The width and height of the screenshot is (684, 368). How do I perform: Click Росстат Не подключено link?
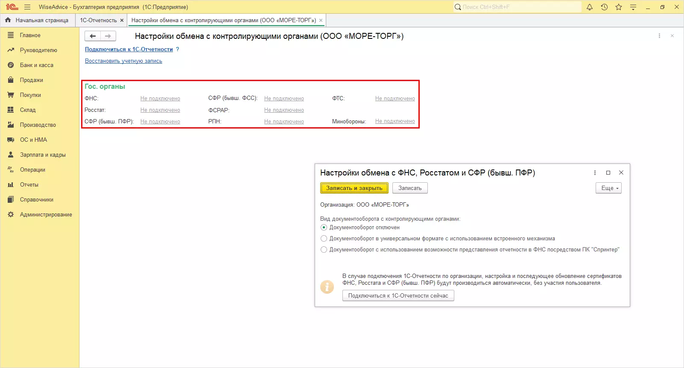[x=160, y=110]
